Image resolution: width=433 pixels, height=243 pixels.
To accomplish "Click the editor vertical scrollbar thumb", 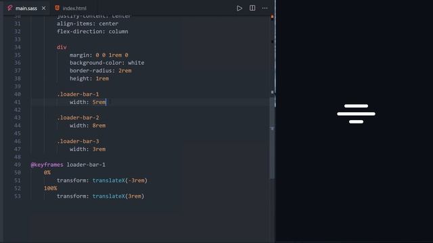I will coord(272,138).
